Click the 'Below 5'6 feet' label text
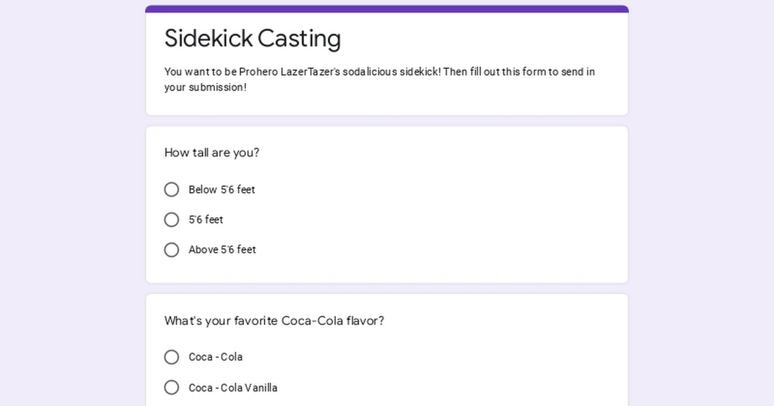This screenshot has height=406, width=774. pos(221,189)
